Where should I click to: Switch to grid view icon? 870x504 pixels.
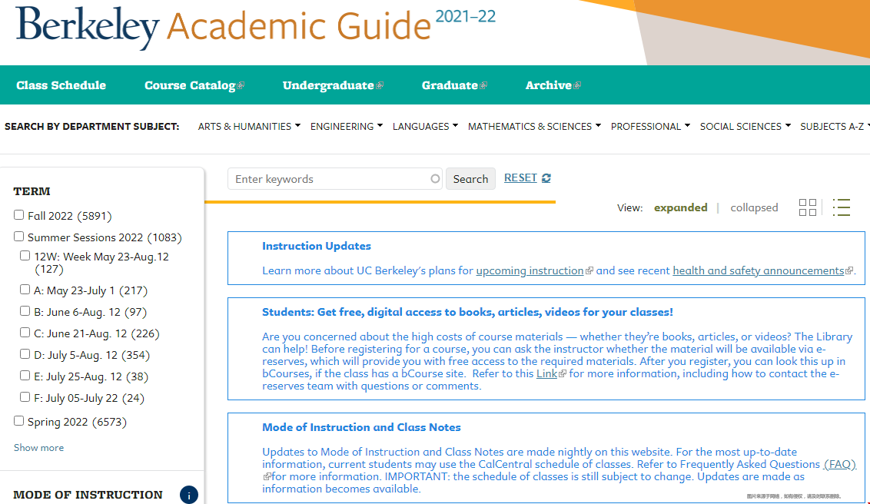(x=807, y=207)
